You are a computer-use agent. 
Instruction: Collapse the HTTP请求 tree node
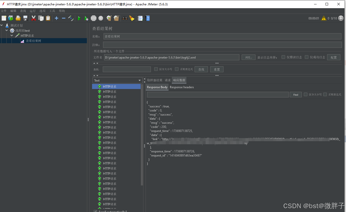tap(12, 36)
